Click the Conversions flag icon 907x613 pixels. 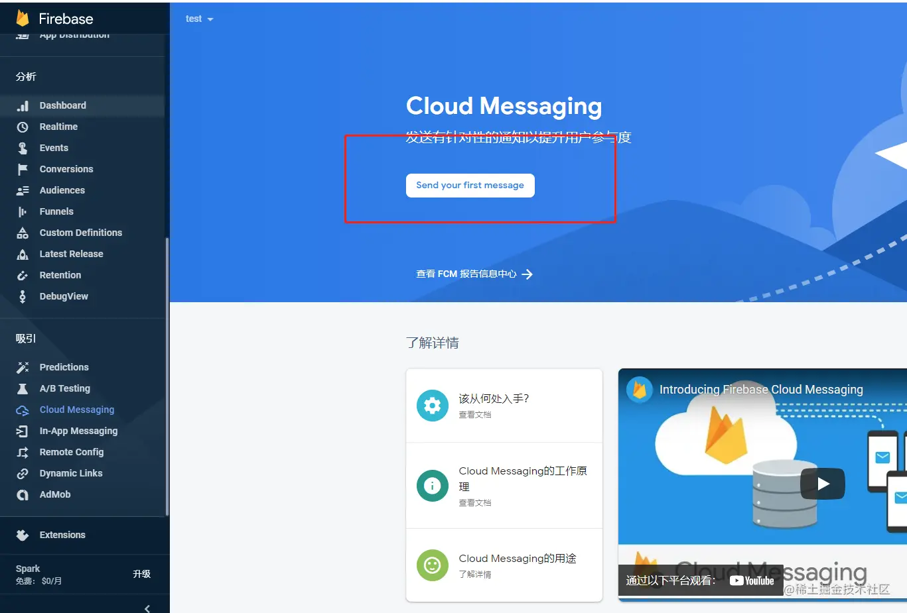click(x=23, y=169)
